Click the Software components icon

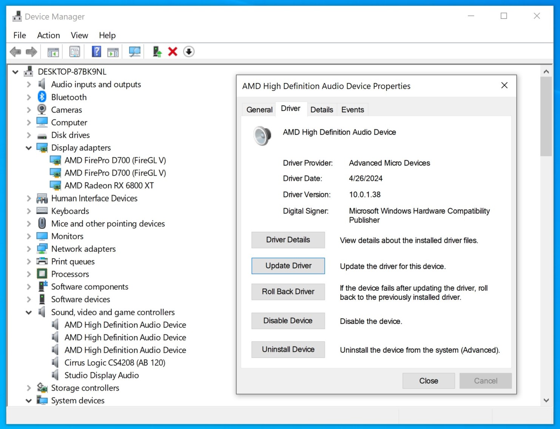point(43,286)
